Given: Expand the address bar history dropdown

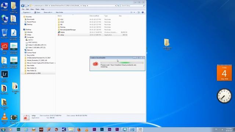Looking at the screenshot, I should pos(116,6).
